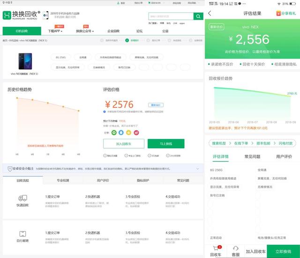The height and width of the screenshot is (258, 300).
Task: Open the 回收车 dropdown in top bar
Action: click(156, 3)
